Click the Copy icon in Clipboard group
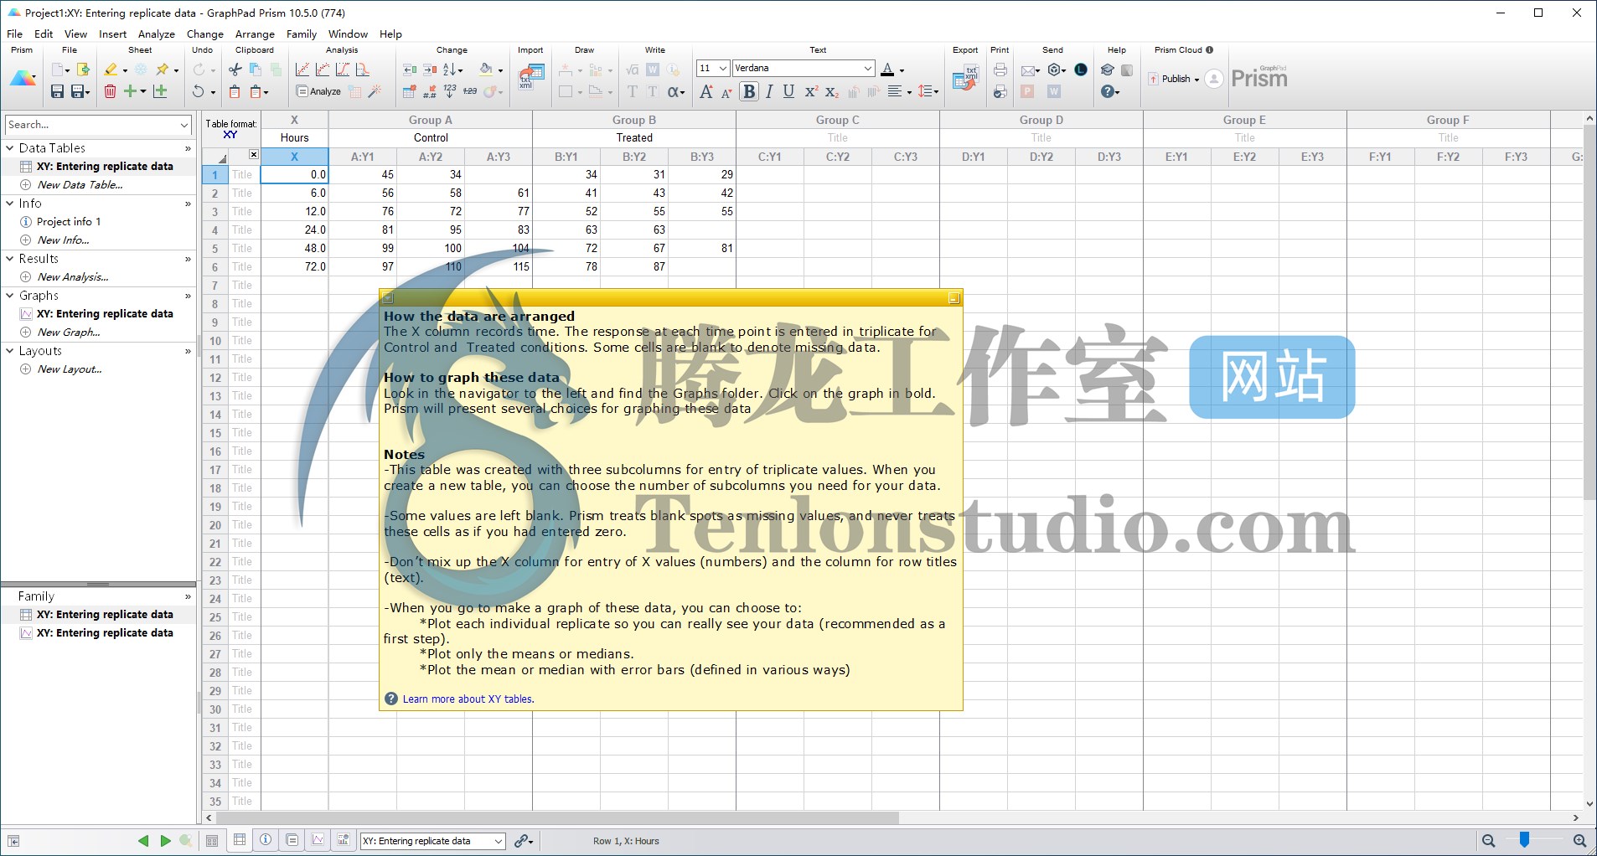Image resolution: width=1597 pixels, height=856 pixels. (x=256, y=70)
